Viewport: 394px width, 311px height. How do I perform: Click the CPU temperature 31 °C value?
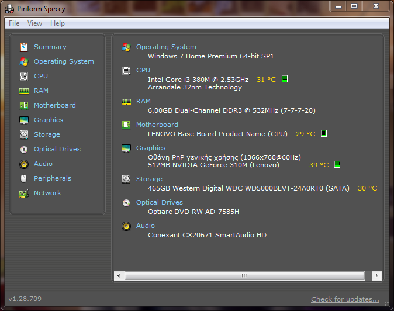(x=267, y=80)
